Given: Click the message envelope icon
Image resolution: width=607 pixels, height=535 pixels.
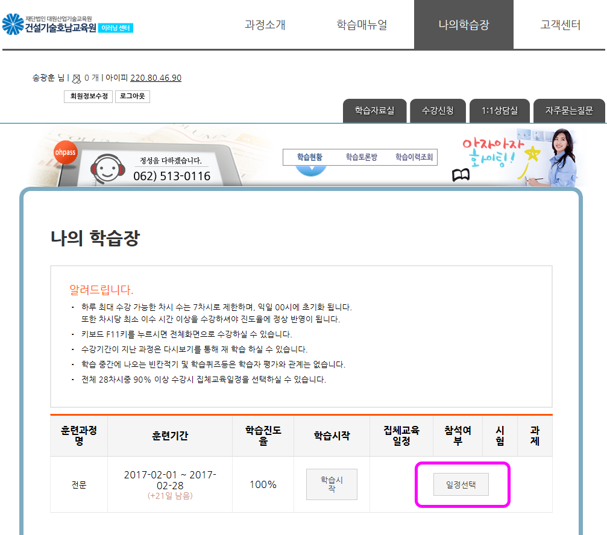Looking at the screenshot, I should pyautogui.click(x=77, y=78).
